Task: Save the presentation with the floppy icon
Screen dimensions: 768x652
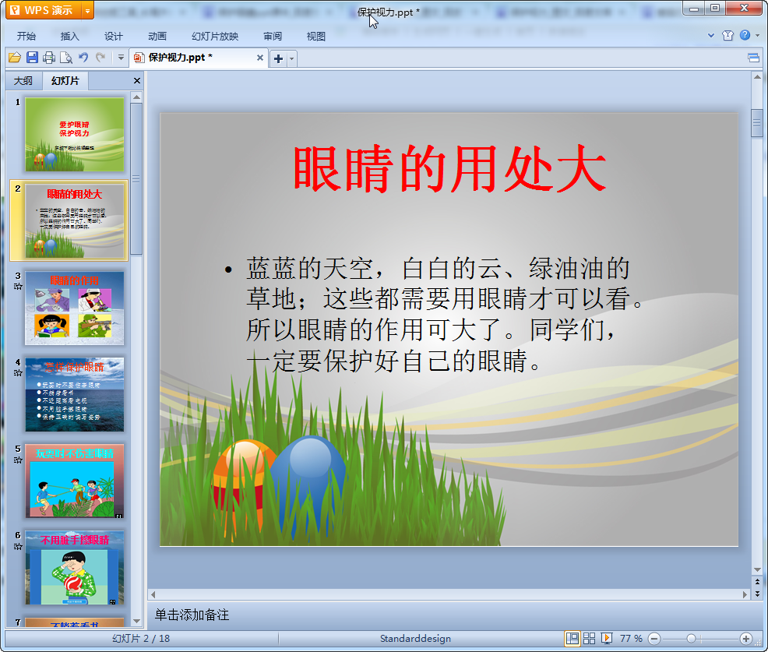Action: click(x=33, y=58)
